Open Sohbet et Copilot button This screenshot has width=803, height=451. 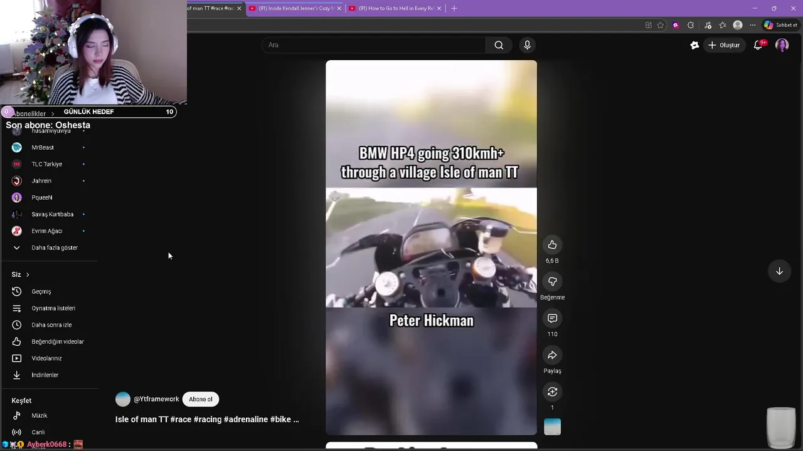tap(780, 25)
